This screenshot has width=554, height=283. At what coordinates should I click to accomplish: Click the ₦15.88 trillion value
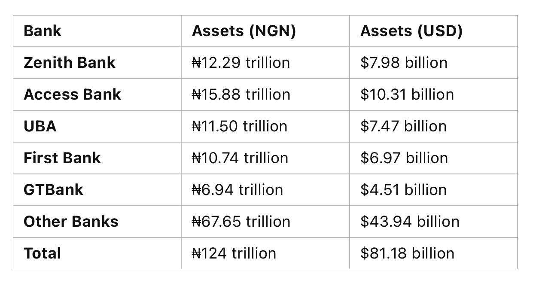click(240, 94)
